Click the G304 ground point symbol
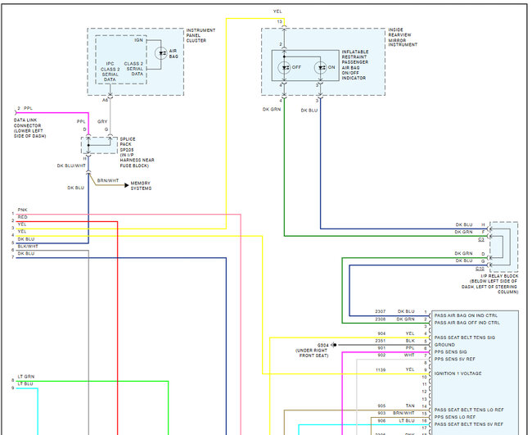This screenshot has width=532, height=435. pos(334,345)
